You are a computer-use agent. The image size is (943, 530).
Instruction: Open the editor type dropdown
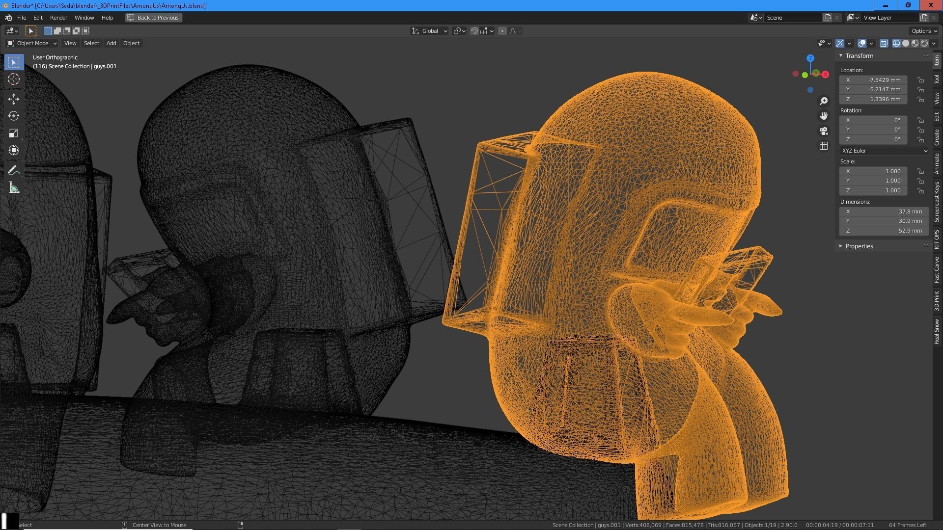click(12, 31)
